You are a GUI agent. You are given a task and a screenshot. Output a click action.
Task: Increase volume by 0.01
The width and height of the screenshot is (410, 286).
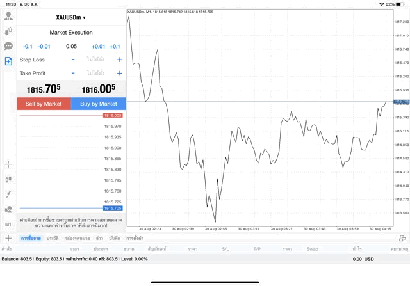(x=98, y=46)
